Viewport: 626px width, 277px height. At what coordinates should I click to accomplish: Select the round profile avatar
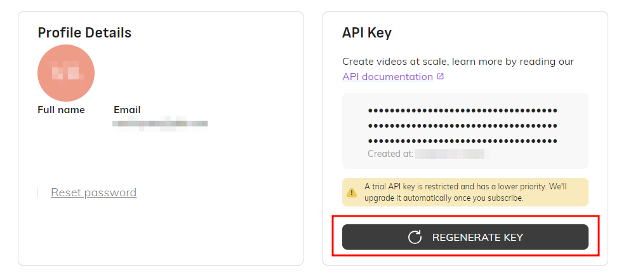tap(66, 73)
